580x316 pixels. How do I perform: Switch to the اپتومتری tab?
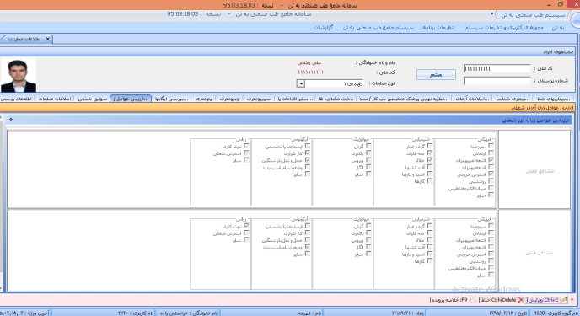[204, 99]
